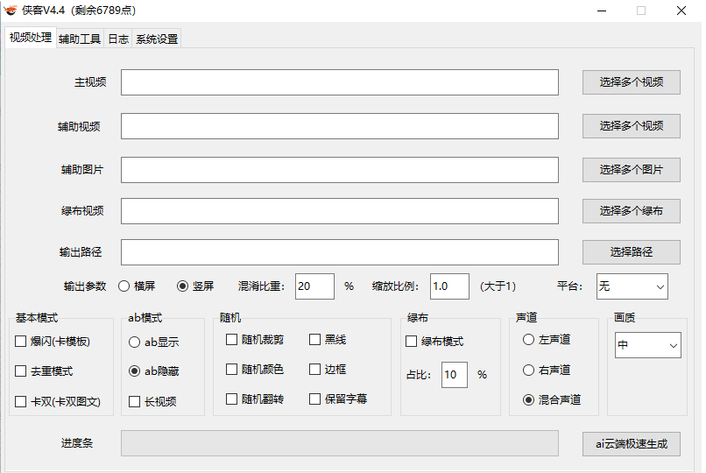This screenshot has height=473, width=706.
Task: Toggle the 随机裁剪 checkbox
Action: click(x=232, y=339)
